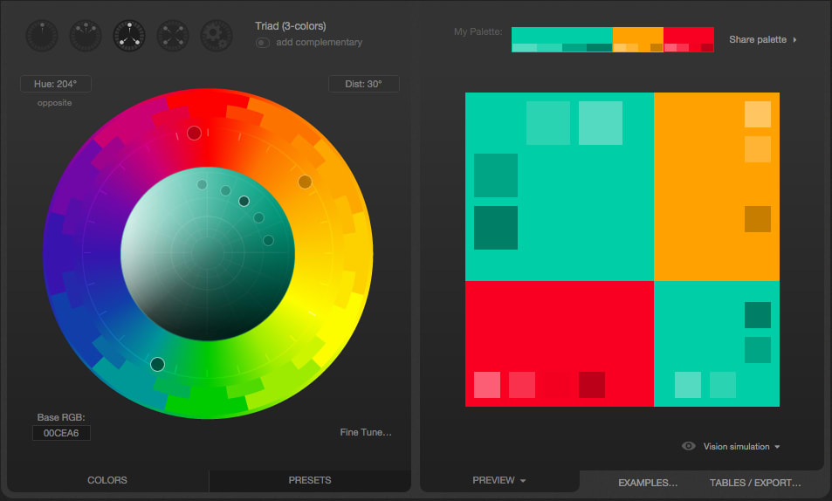The width and height of the screenshot is (832, 501).
Task: Select the Monochromatic color scheme icon
Action: [42, 36]
